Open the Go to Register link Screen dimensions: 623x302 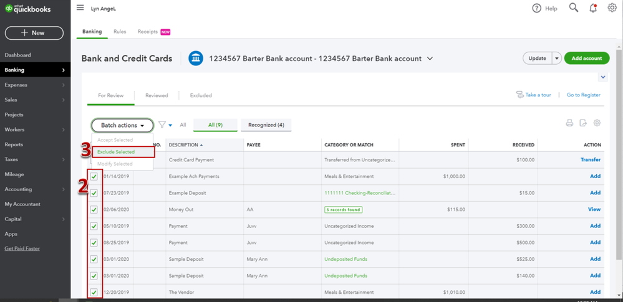coord(583,95)
